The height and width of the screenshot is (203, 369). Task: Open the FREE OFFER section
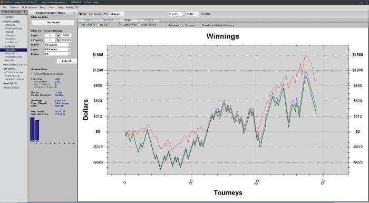(x=11, y=88)
